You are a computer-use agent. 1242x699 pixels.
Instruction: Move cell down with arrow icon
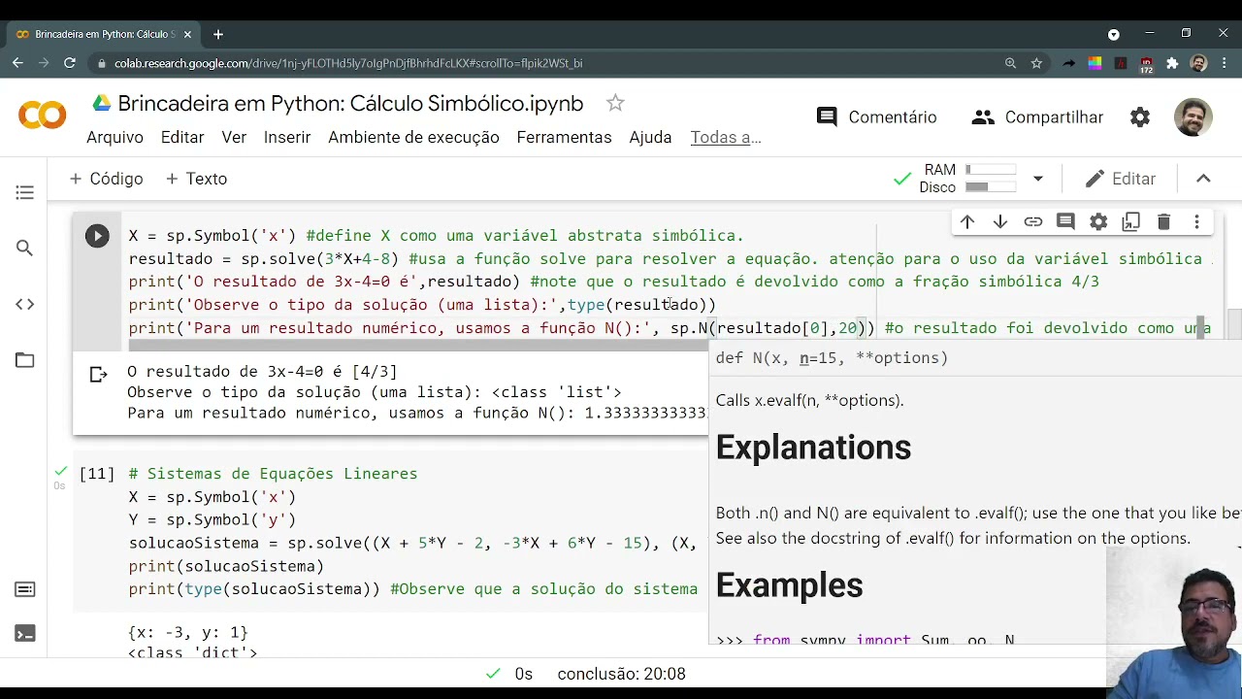point(1000,222)
